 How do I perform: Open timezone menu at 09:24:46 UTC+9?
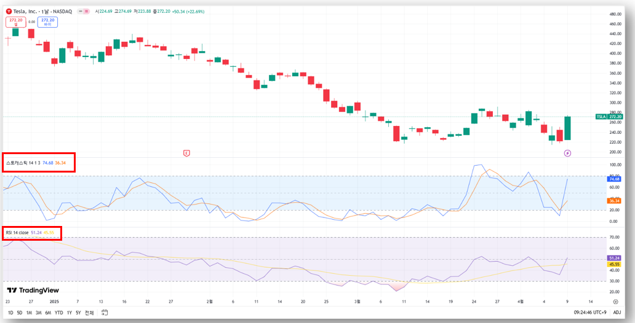click(591, 313)
